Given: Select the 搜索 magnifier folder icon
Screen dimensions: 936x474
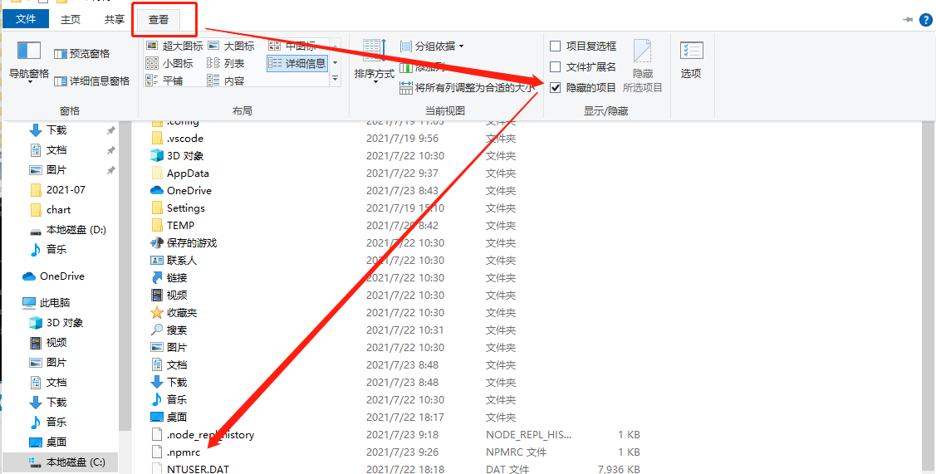Looking at the screenshot, I should pos(157,330).
